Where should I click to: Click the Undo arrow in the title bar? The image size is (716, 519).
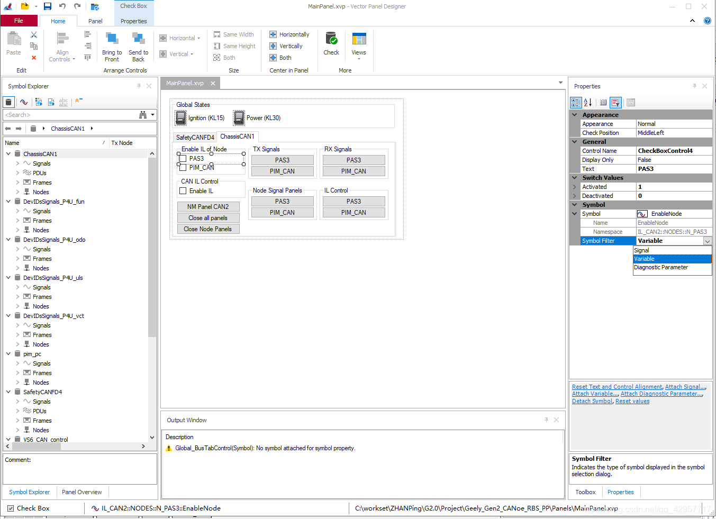point(62,6)
